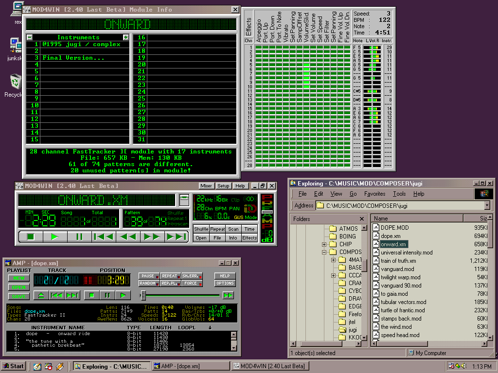
Task: Toggle FORCE option in AMP
Action: pos(192,283)
